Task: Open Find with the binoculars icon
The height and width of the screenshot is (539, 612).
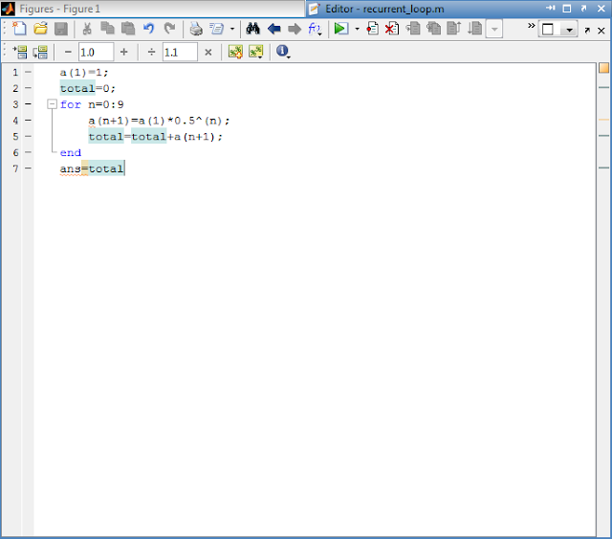Action: [x=252, y=29]
